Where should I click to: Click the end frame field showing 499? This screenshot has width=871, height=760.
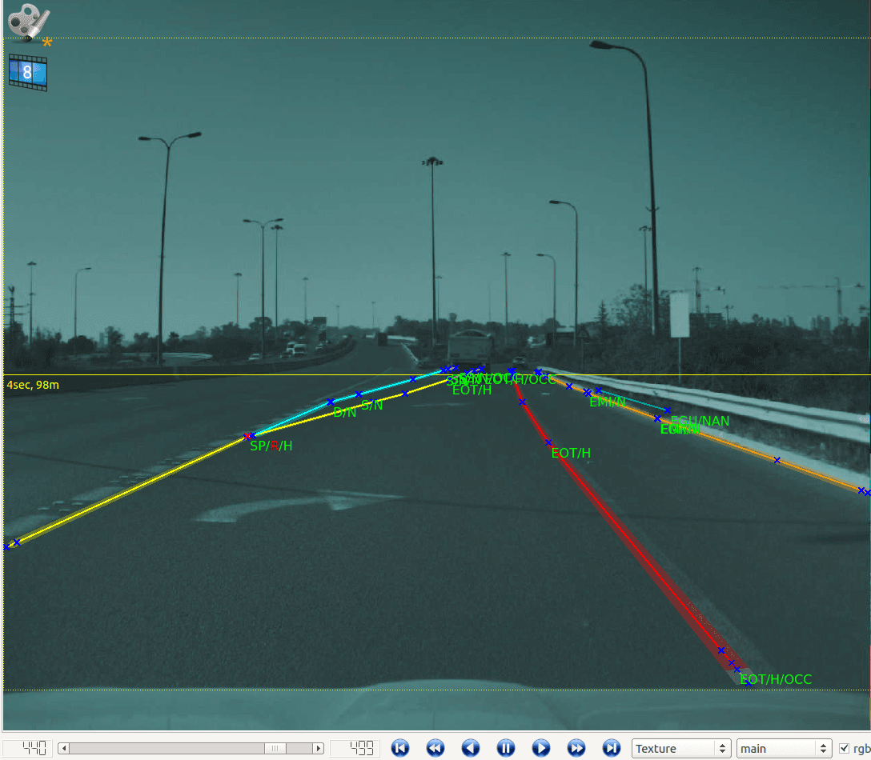click(355, 748)
